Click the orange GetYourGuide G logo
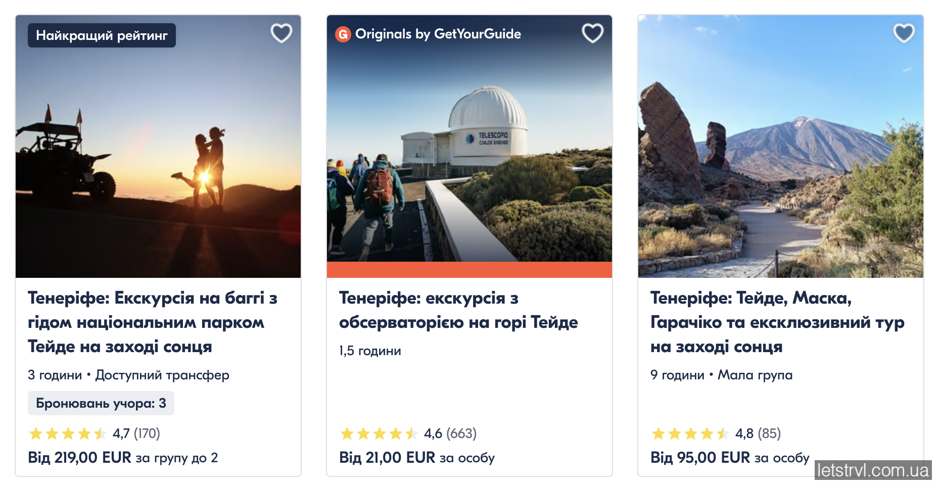This screenshot has width=940, height=488. click(x=343, y=34)
